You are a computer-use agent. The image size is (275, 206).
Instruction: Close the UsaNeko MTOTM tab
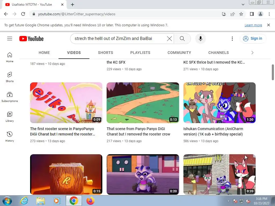(62, 5)
